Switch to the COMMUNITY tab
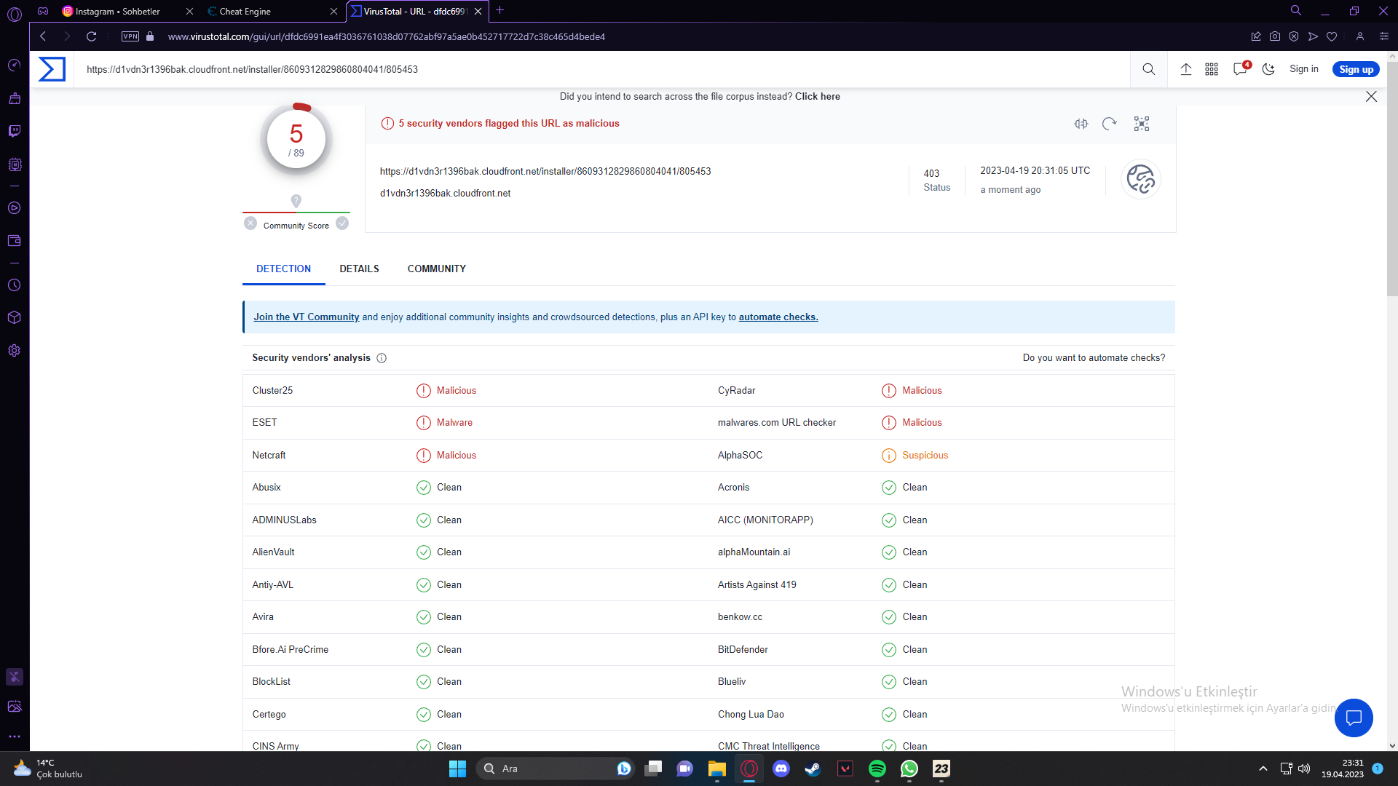The height and width of the screenshot is (786, 1398). coord(436,269)
